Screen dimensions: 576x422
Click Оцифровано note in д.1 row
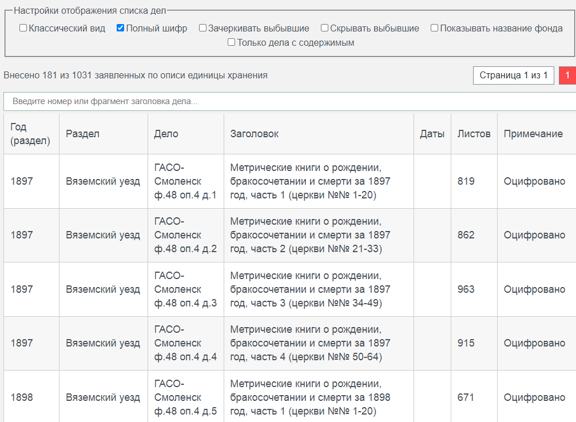[534, 181]
